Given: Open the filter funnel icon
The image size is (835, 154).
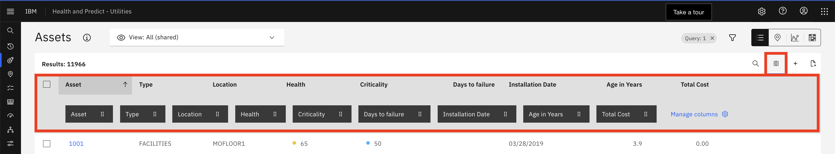Looking at the screenshot, I should click(732, 38).
